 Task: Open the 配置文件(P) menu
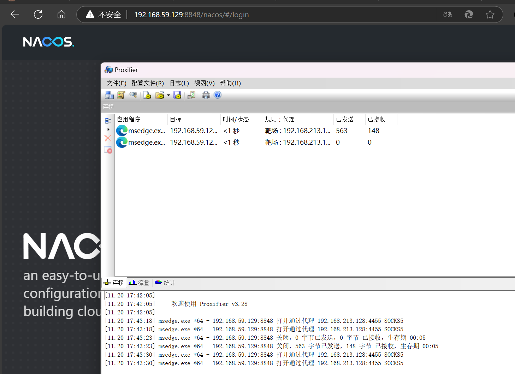click(148, 83)
